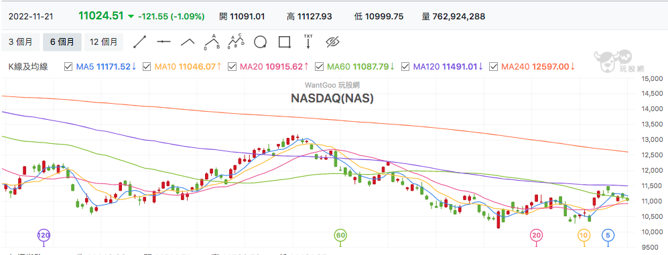This screenshot has height=255, width=668.
Task: Toggle hide drawings eye icon
Action: tap(332, 41)
